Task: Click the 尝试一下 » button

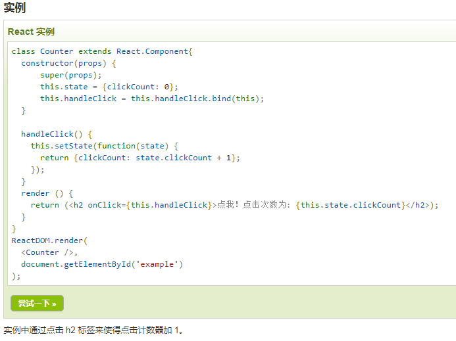Action: [37, 303]
